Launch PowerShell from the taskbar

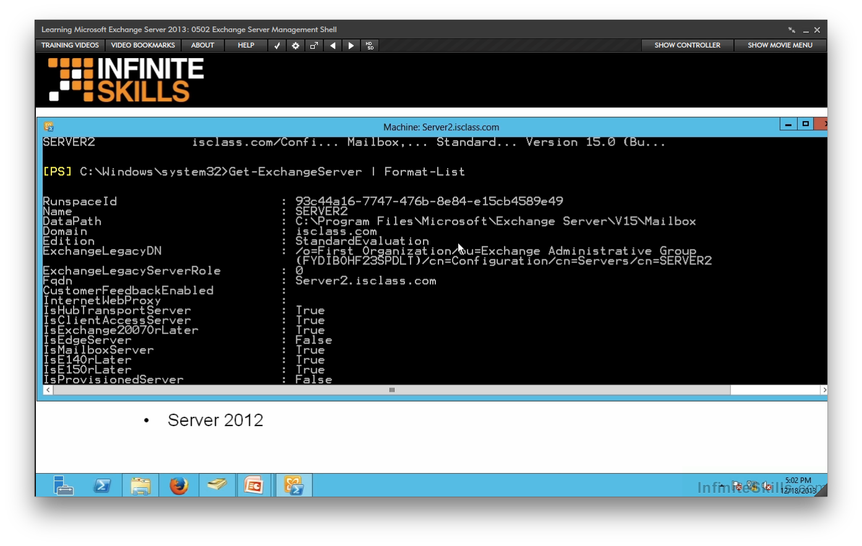[x=102, y=485]
